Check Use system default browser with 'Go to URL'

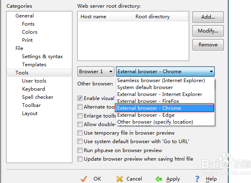[80, 142]
